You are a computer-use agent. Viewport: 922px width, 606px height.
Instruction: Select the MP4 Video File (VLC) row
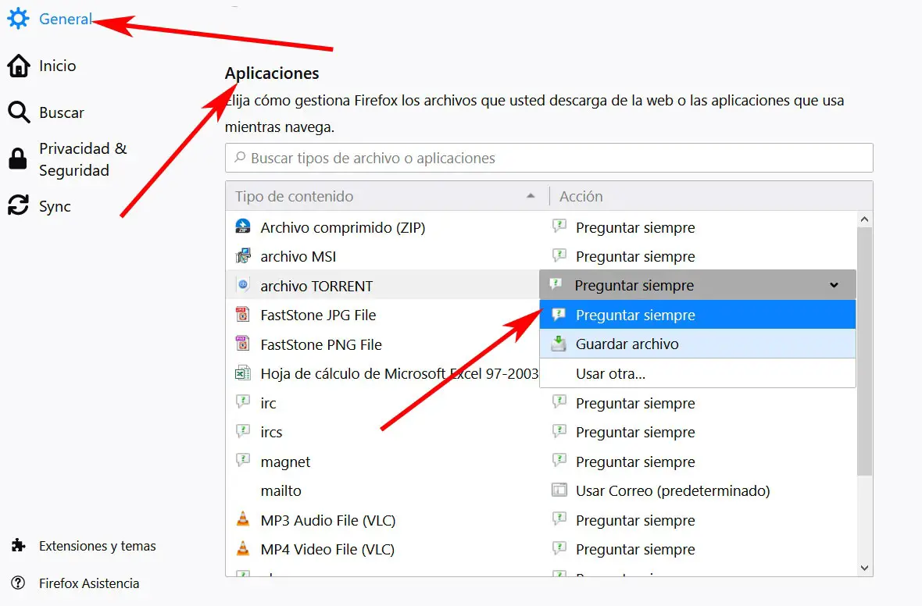click(x=382, y=549)
